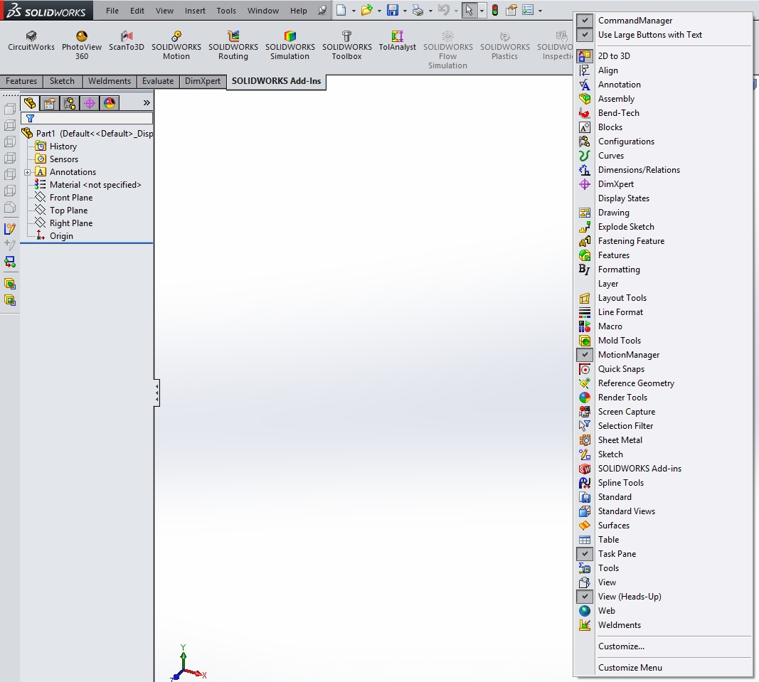
Task: Open the DisplayManager tab icon
Action: click(x=110, y=102)
